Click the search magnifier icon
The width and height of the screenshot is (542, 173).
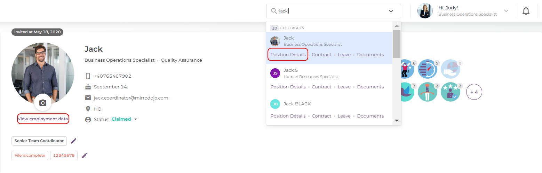[274, 11]
